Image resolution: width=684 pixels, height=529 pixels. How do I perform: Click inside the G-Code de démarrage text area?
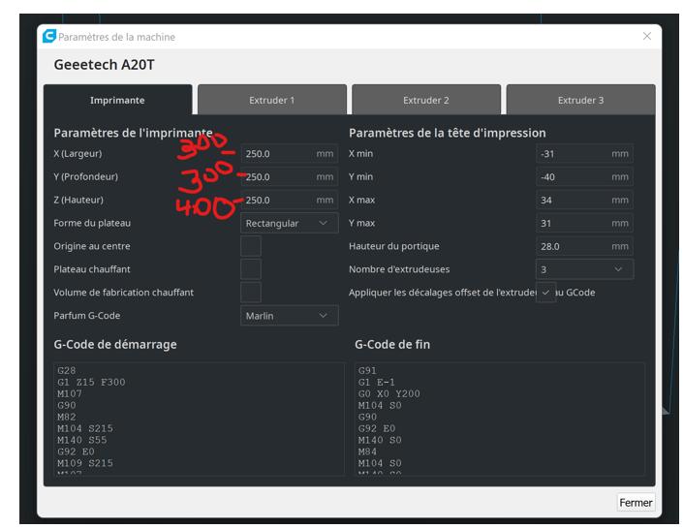point(199,420)
